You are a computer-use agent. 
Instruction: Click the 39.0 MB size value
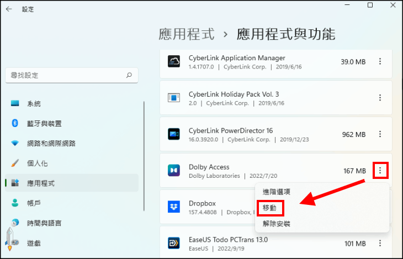(353, 62)
